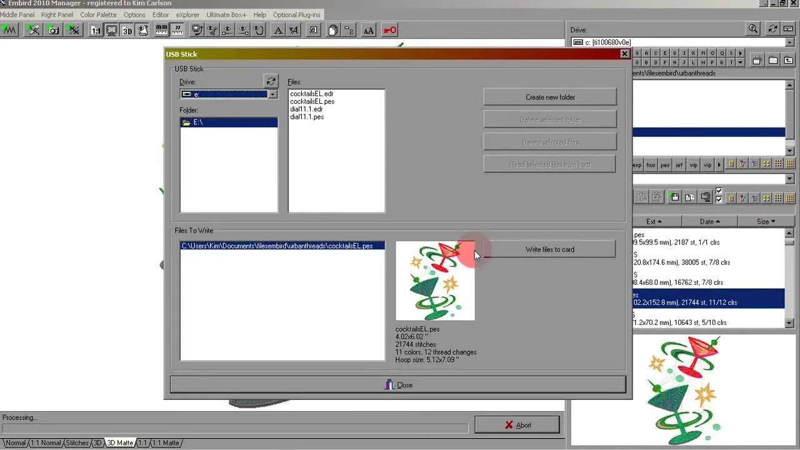Switch units to mm ruler icon
Screen dimensions: 800x450
pos(162,30)
